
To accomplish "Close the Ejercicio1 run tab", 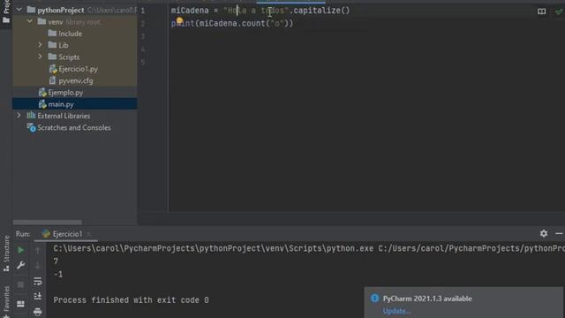I will click(88, 234).
